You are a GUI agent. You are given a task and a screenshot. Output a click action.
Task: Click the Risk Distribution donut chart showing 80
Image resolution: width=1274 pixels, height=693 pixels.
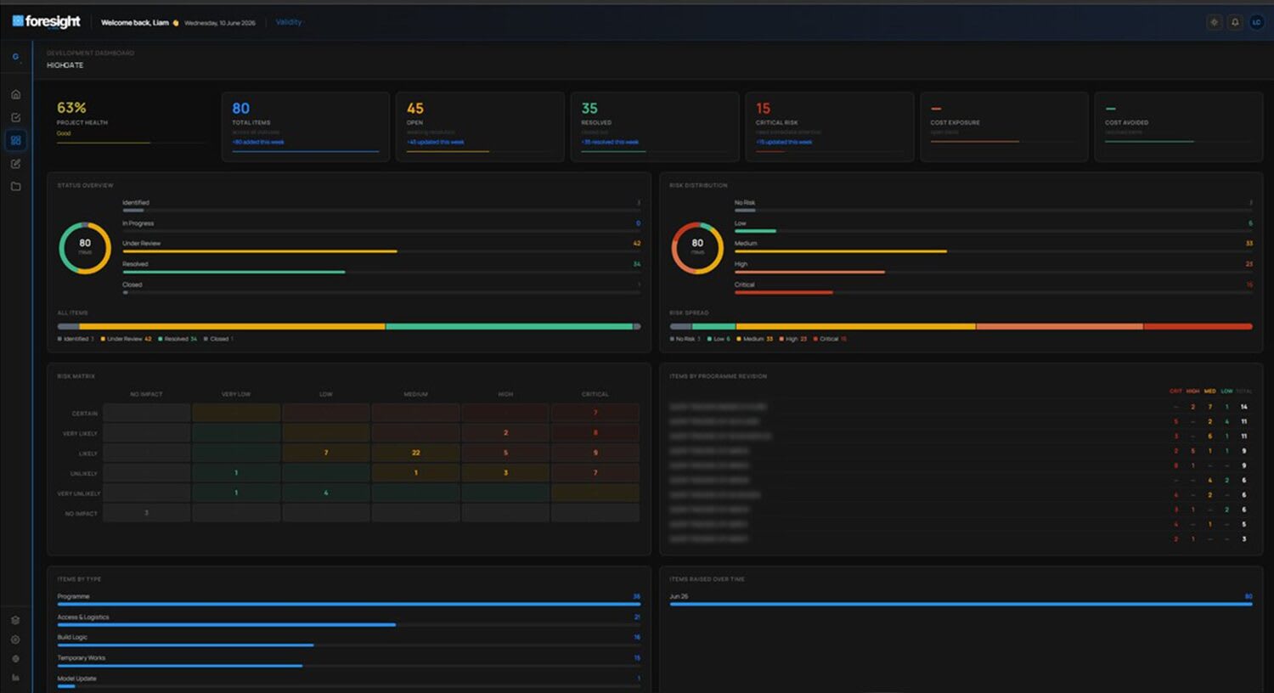[x=697, y=248]
